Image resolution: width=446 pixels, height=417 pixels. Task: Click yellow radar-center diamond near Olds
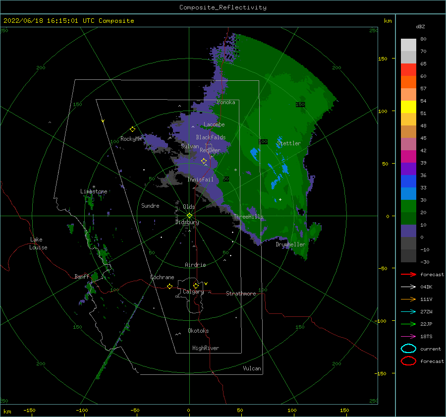click(189, 216)
